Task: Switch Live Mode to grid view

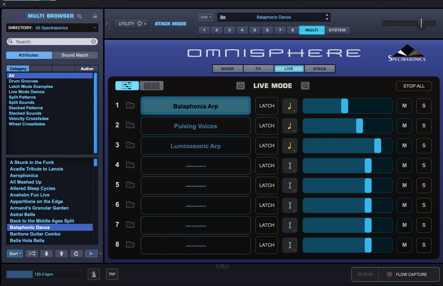Action: 152,86
